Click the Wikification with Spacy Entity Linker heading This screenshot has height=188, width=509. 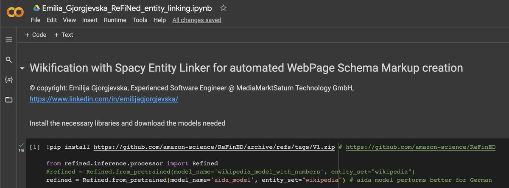pos(246,68)
